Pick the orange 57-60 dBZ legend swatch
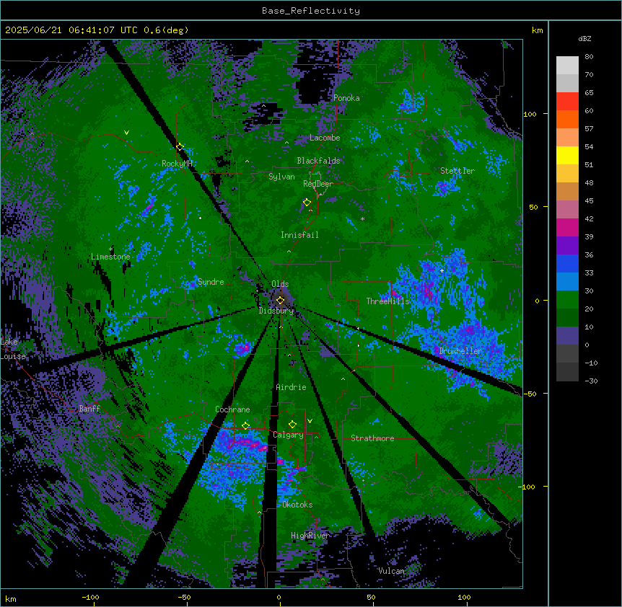This screenshot has height=607, width=622. click(567, 120)
